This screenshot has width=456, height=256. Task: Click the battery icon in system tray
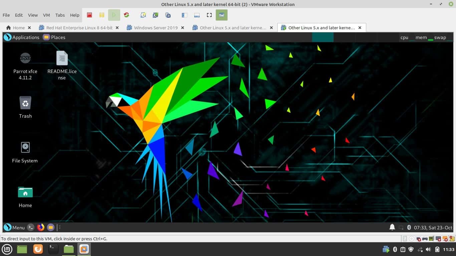437,249
